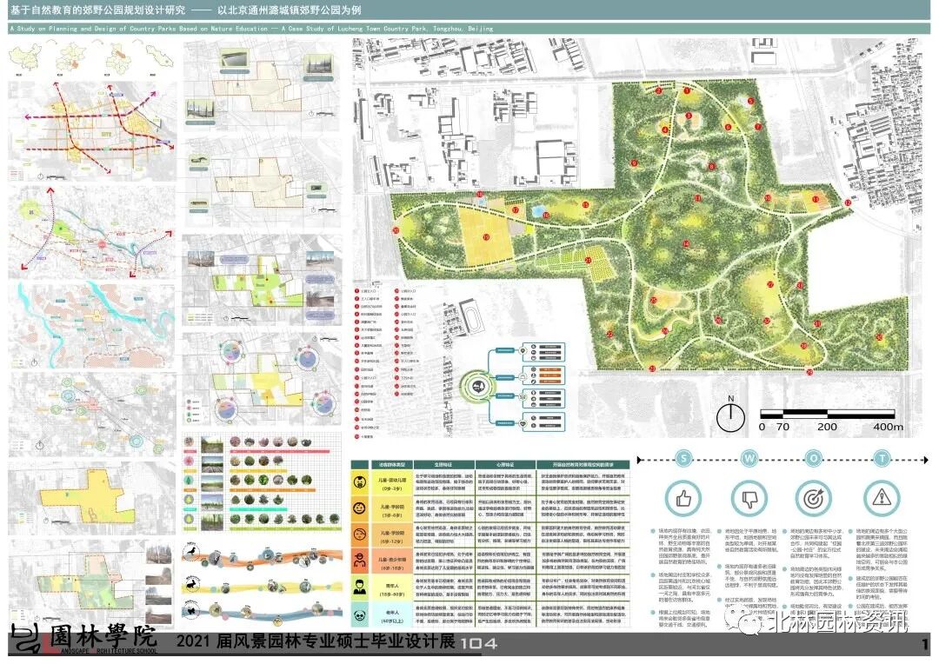The width and height of the screenshot is (939, 664).
Task: Click the school-age child face icon
Action: point(359,535)
